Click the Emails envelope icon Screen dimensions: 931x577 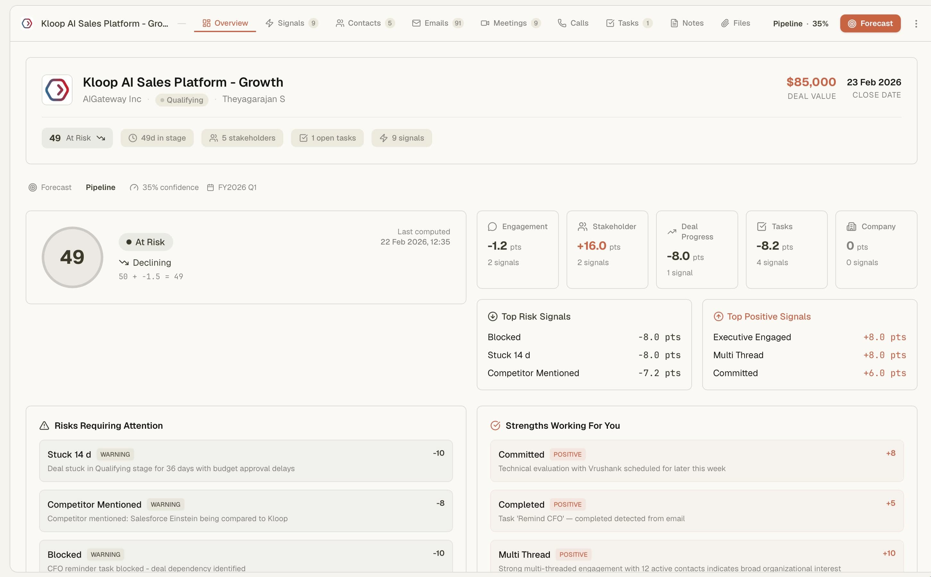pyautogui.click(x=416, y=23)
